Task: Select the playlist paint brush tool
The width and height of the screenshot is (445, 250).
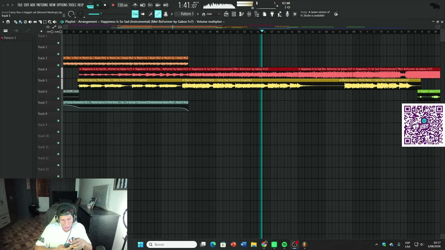Action: point(20,22)
